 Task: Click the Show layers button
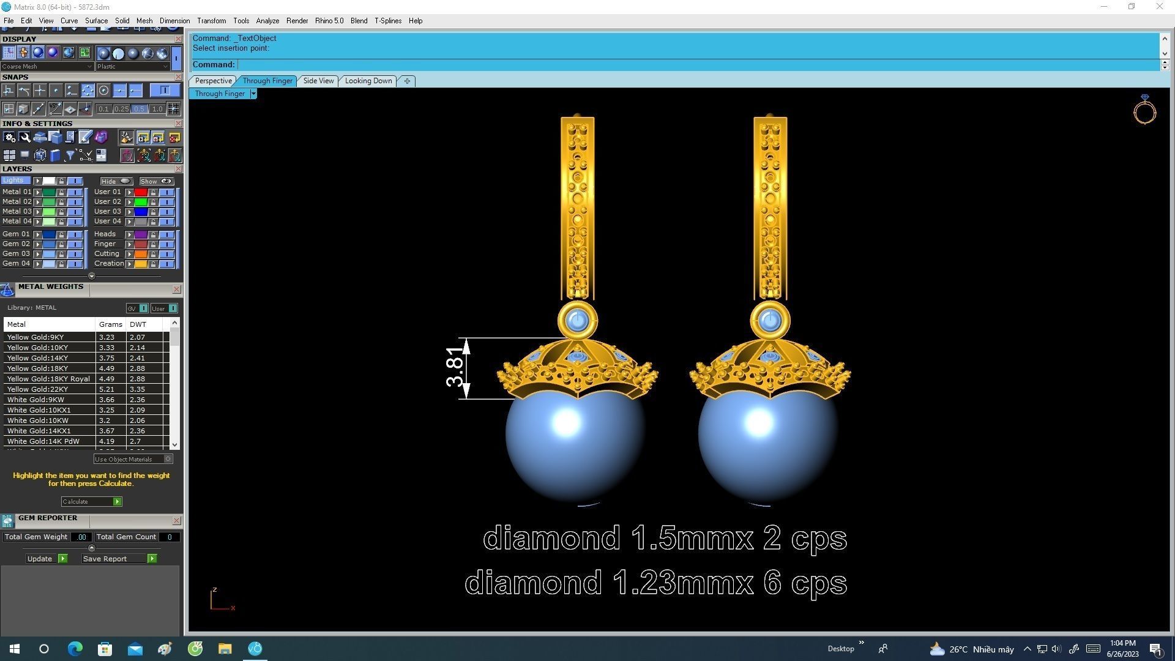pos(156,181)
